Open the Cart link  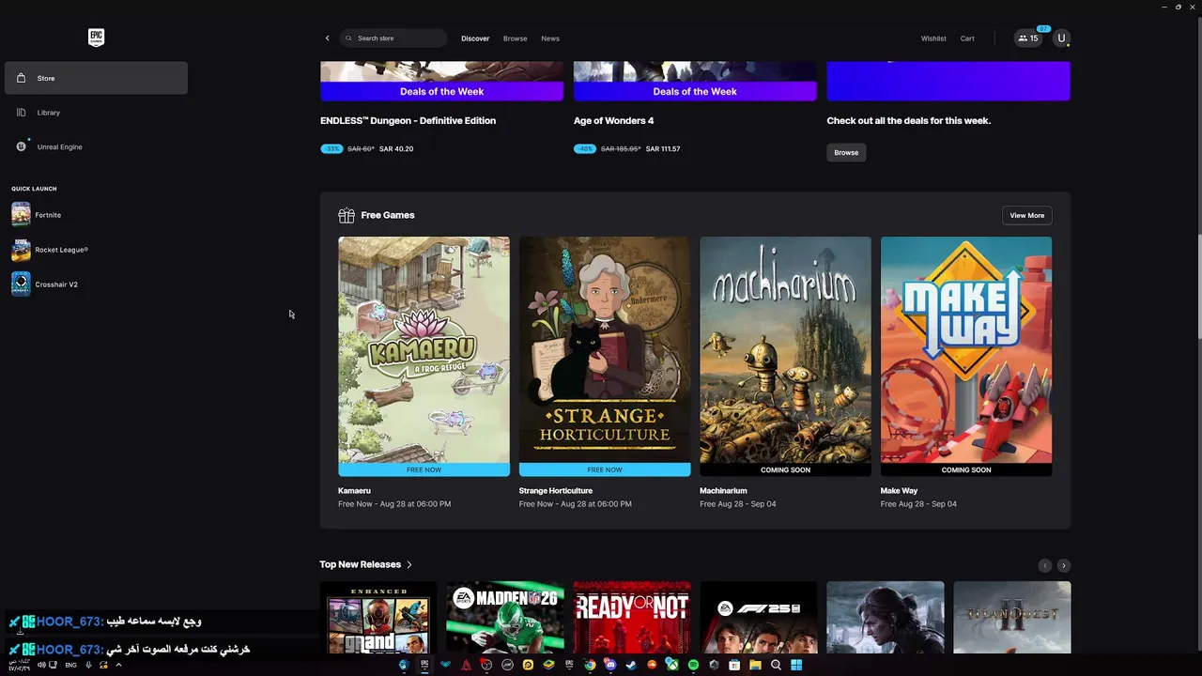coord(967,38)
